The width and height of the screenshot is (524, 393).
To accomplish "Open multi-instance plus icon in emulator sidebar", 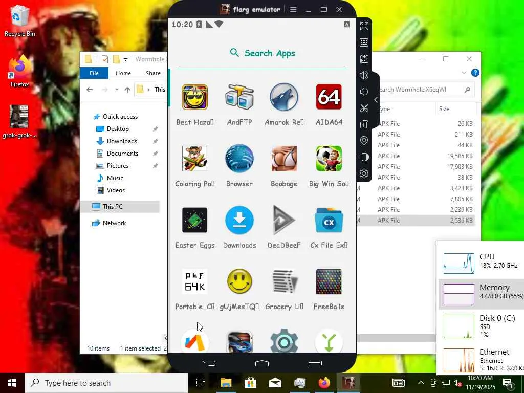I will click(364, 124).
